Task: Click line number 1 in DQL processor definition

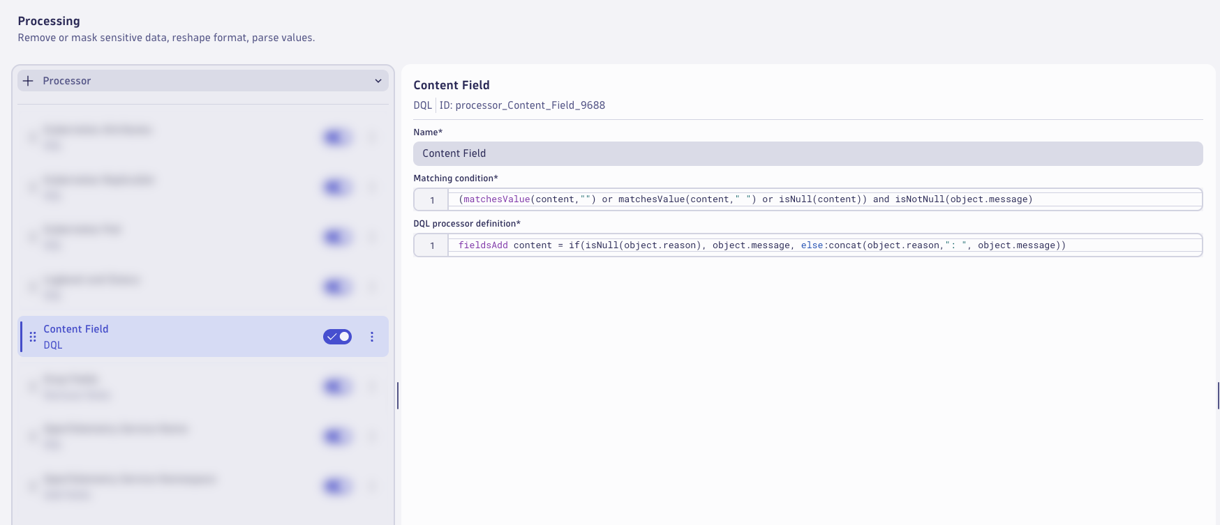Action: tap(432, 245)
